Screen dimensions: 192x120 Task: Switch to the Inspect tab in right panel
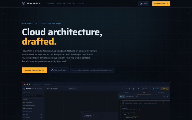click(x=127, y=93)
